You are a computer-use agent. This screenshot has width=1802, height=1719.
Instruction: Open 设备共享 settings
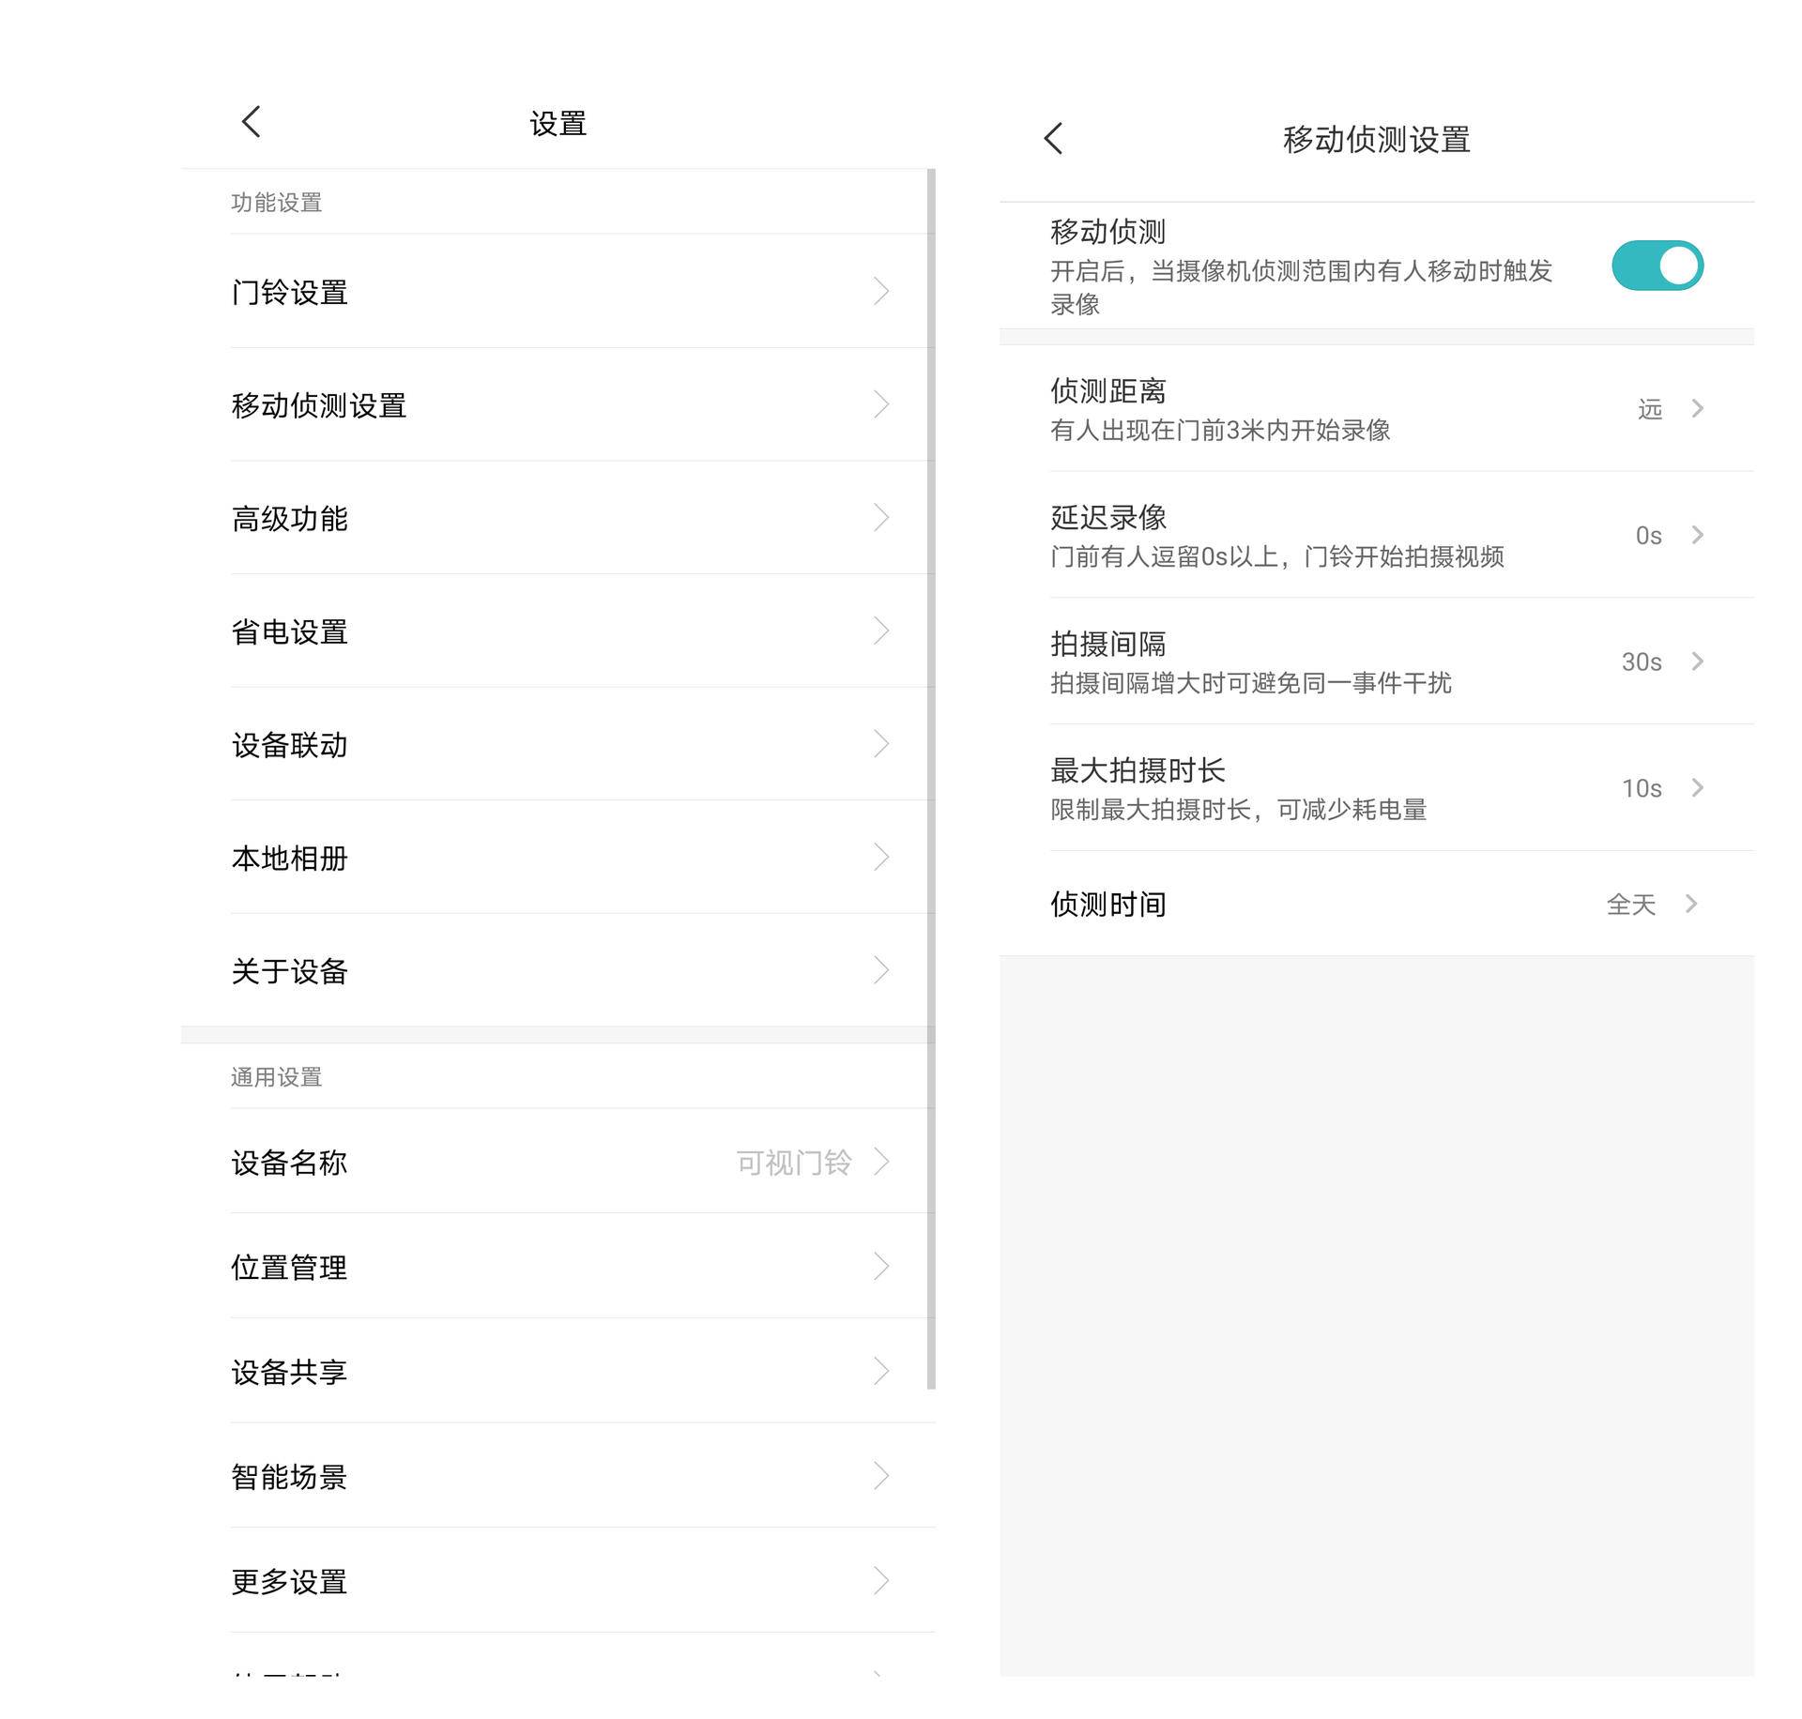(x=289, y=1372)
